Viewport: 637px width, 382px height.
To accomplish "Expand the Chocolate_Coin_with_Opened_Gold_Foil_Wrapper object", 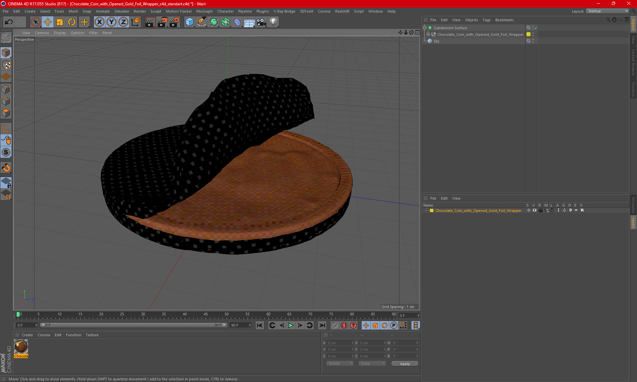I will pyautogui.click(x=428, y=34).
